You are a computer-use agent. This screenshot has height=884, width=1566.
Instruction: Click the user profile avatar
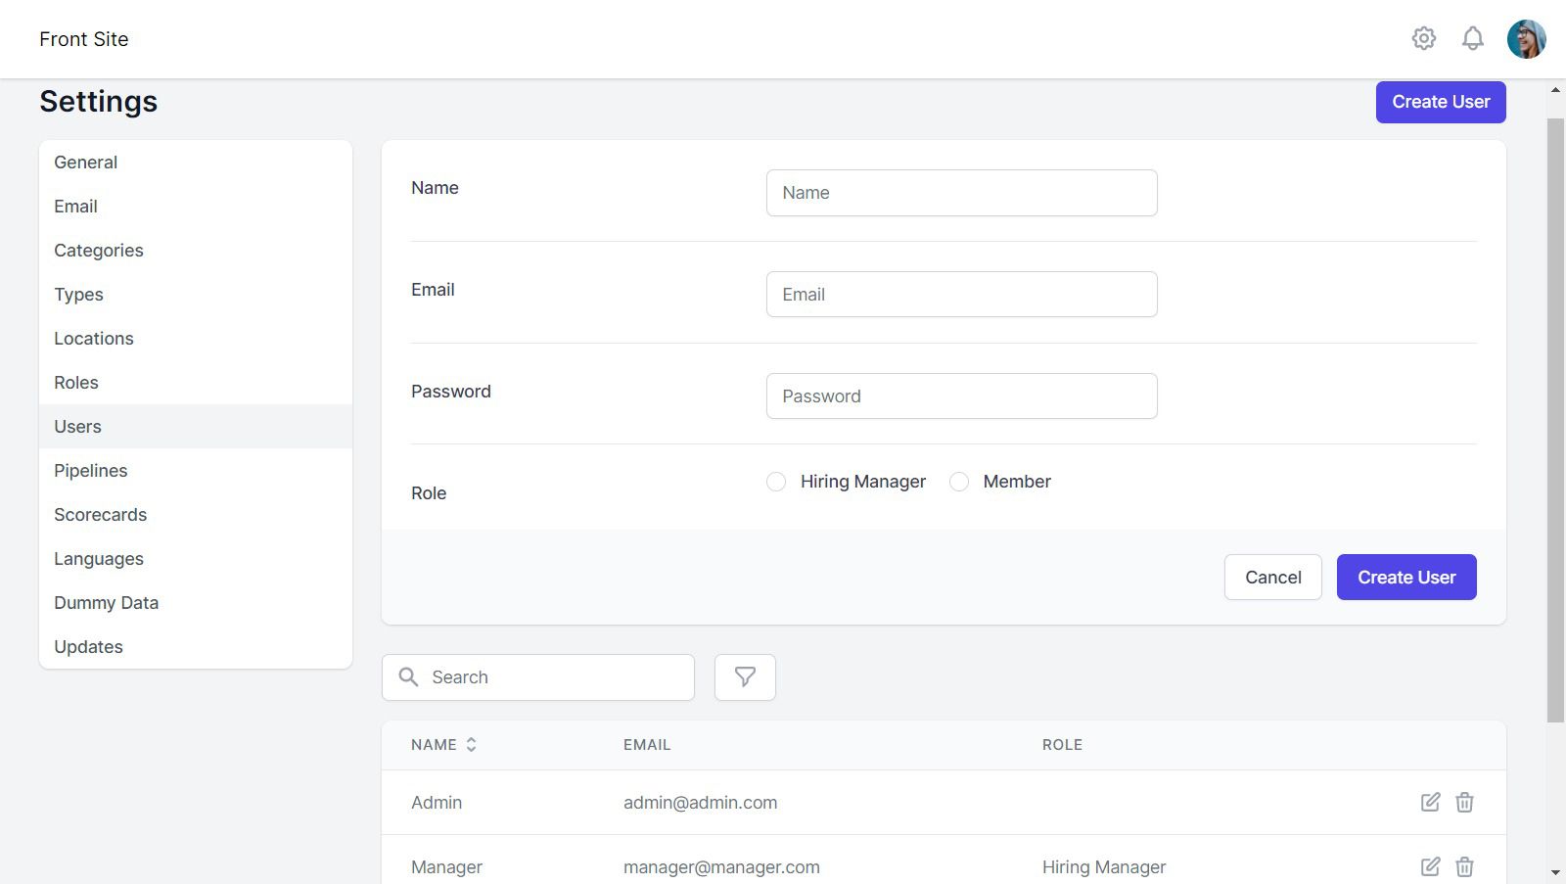pyautogui.click(x=1526, y=39)
